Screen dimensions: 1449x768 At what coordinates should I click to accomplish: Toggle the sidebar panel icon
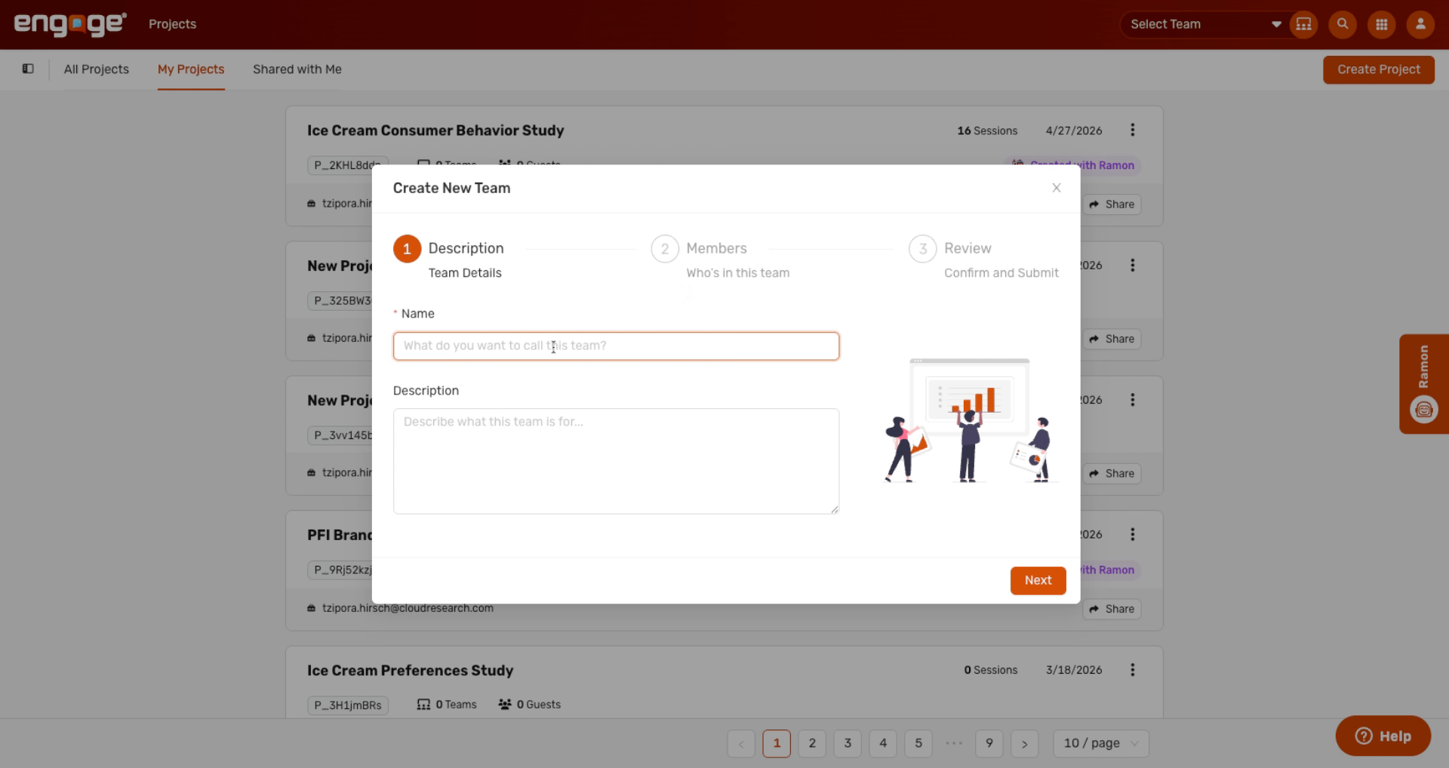pyautogui.click(x=28, y=69)
